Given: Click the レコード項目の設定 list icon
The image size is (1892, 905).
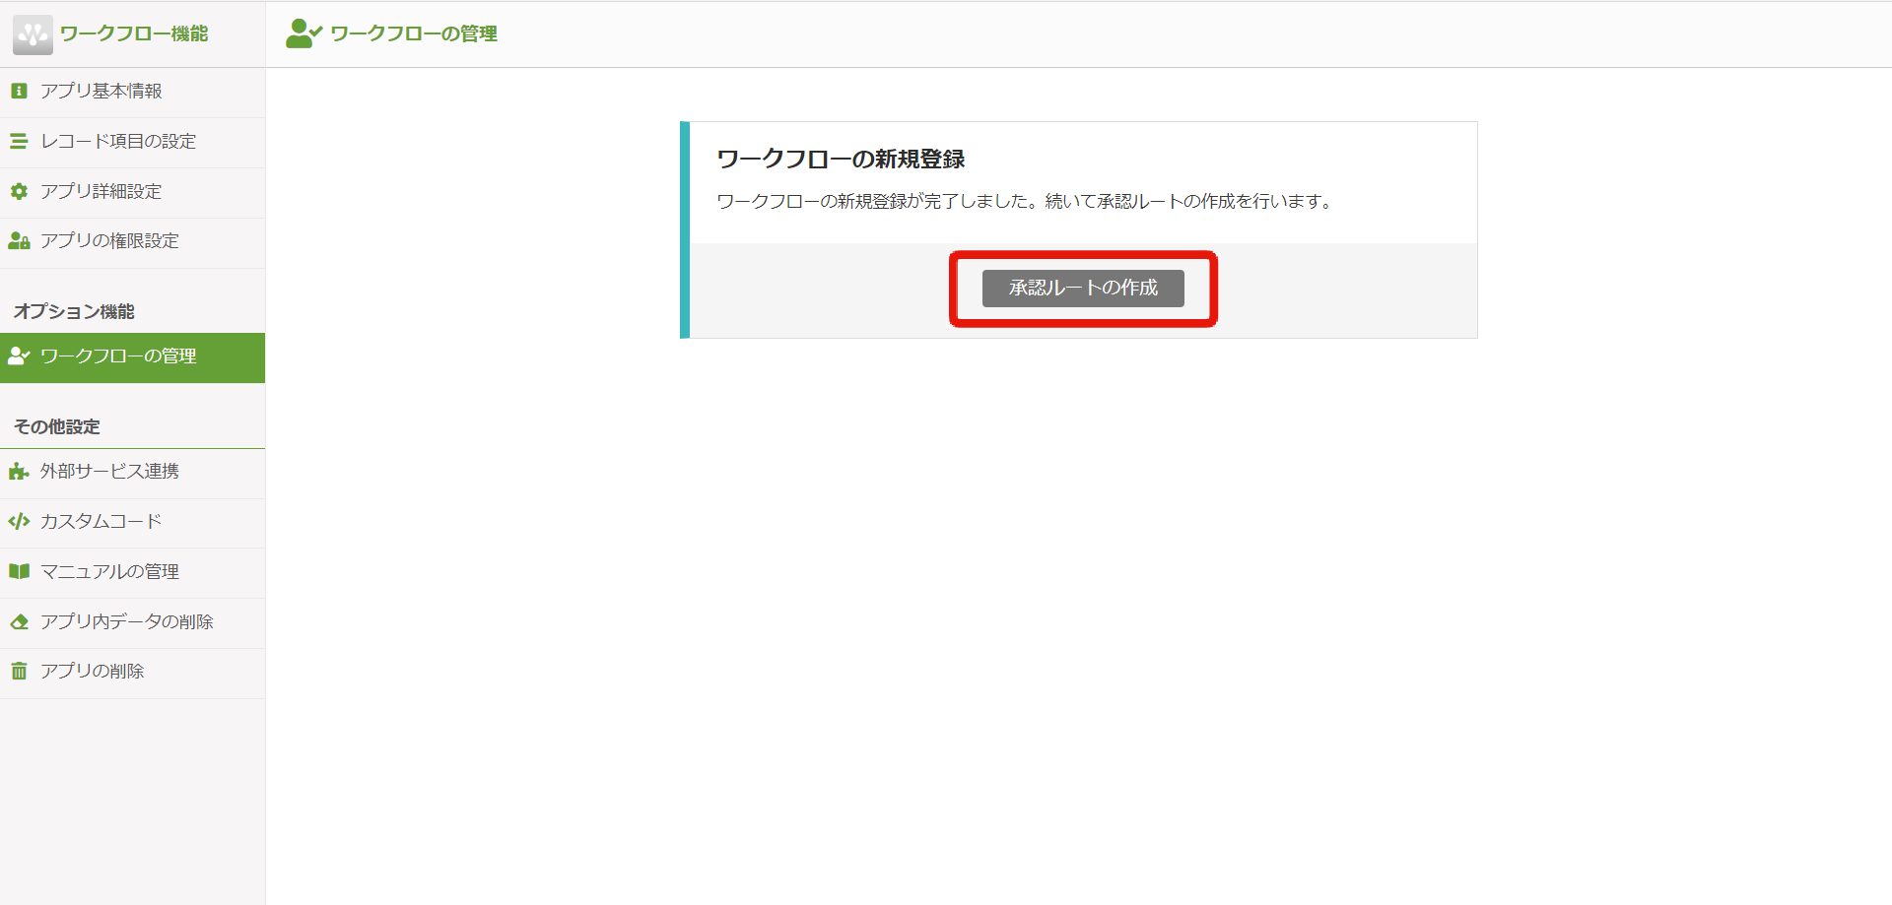Looking at the screenshot, I should tap(19, 141).
